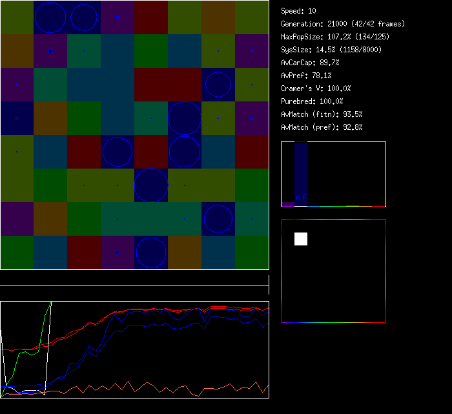Click the small purple bar in histogram

pyautogui.click(x=288, y=204)
